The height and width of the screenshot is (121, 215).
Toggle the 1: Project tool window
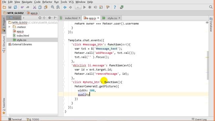(4, 25)
